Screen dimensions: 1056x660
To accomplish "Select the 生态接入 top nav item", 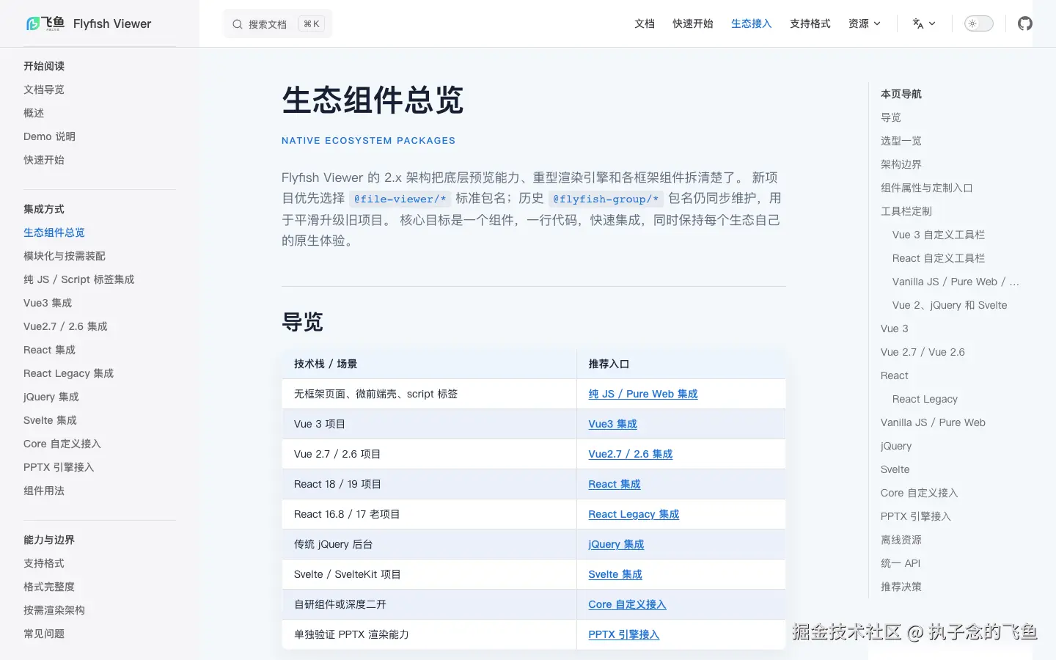I will [752, 23].
